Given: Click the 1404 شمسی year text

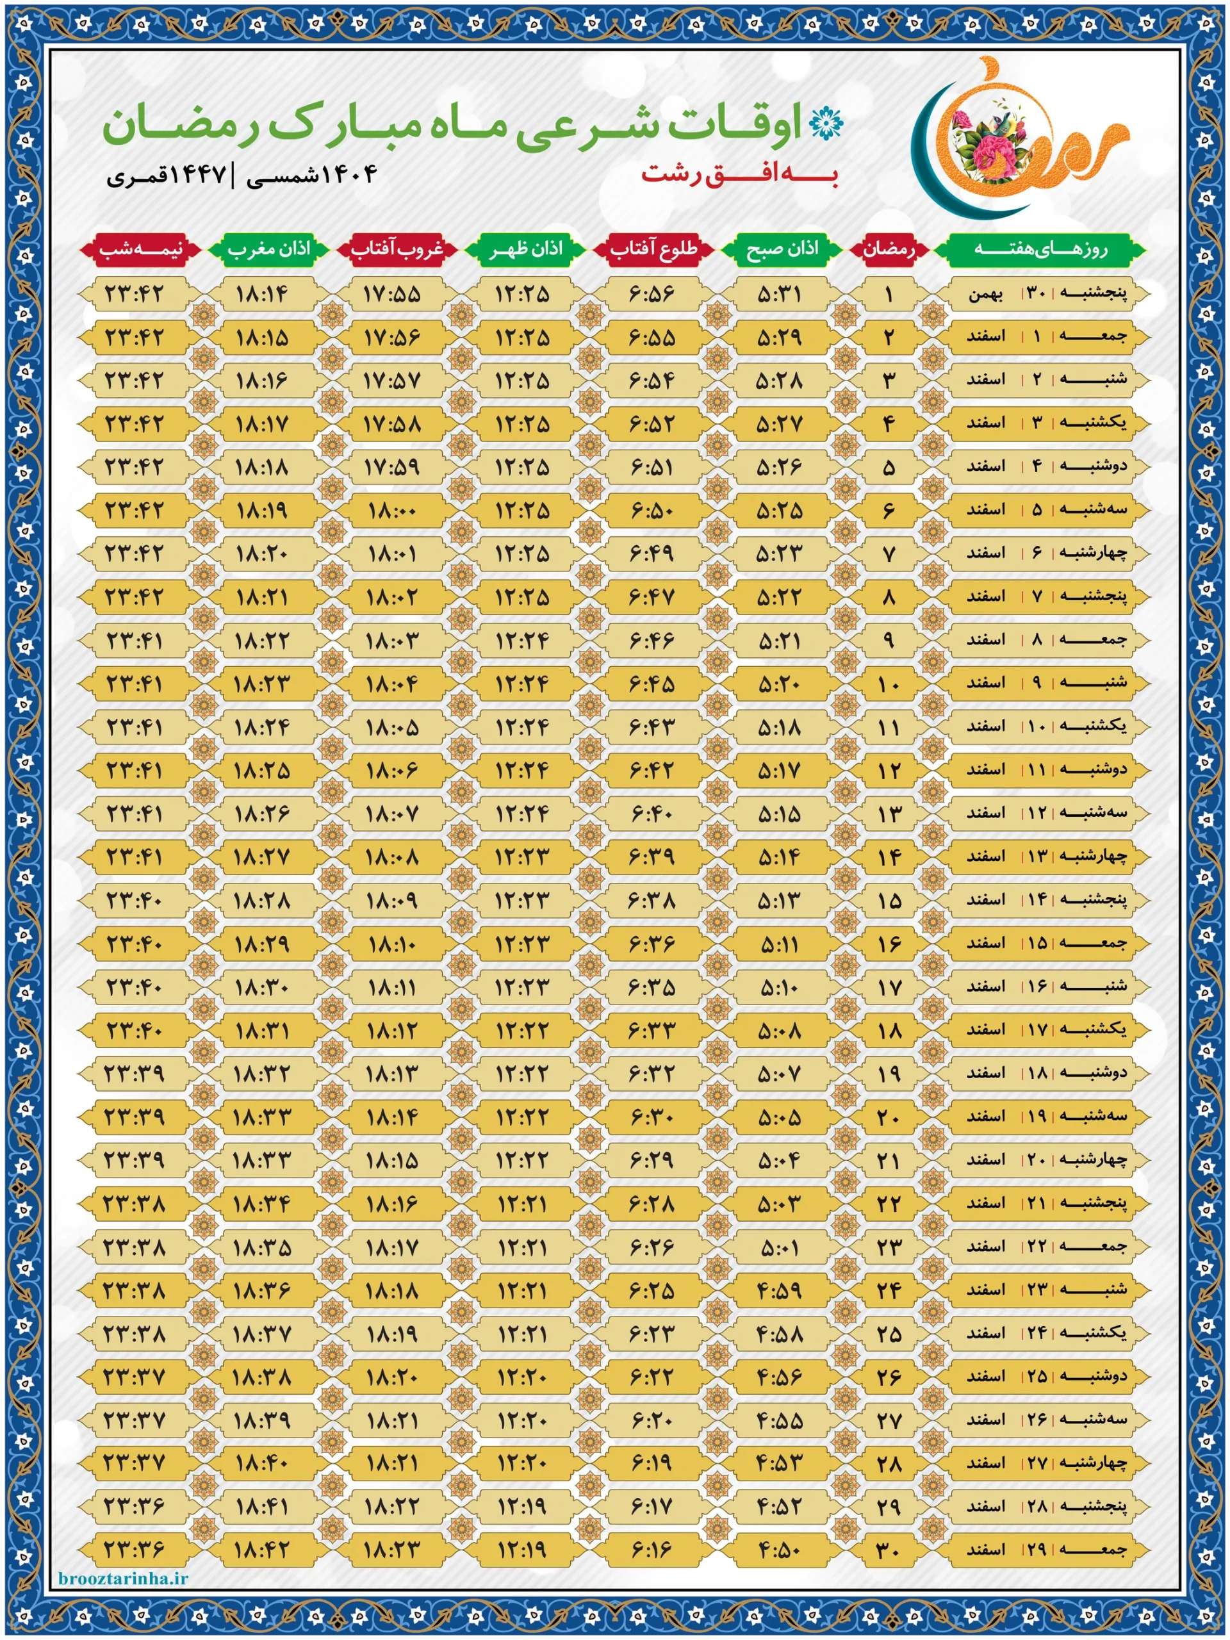Looking at the screenshot, I should pos(311,175).
